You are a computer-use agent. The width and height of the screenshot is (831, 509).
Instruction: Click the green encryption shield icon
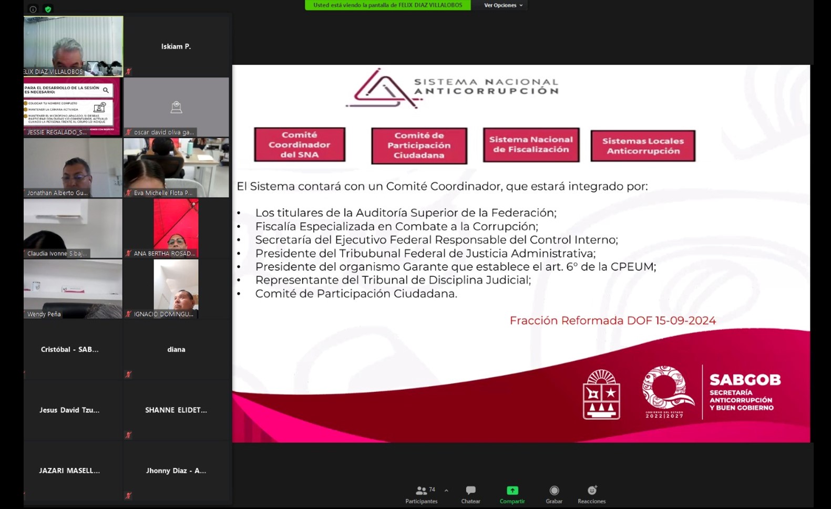pos(48,9)
